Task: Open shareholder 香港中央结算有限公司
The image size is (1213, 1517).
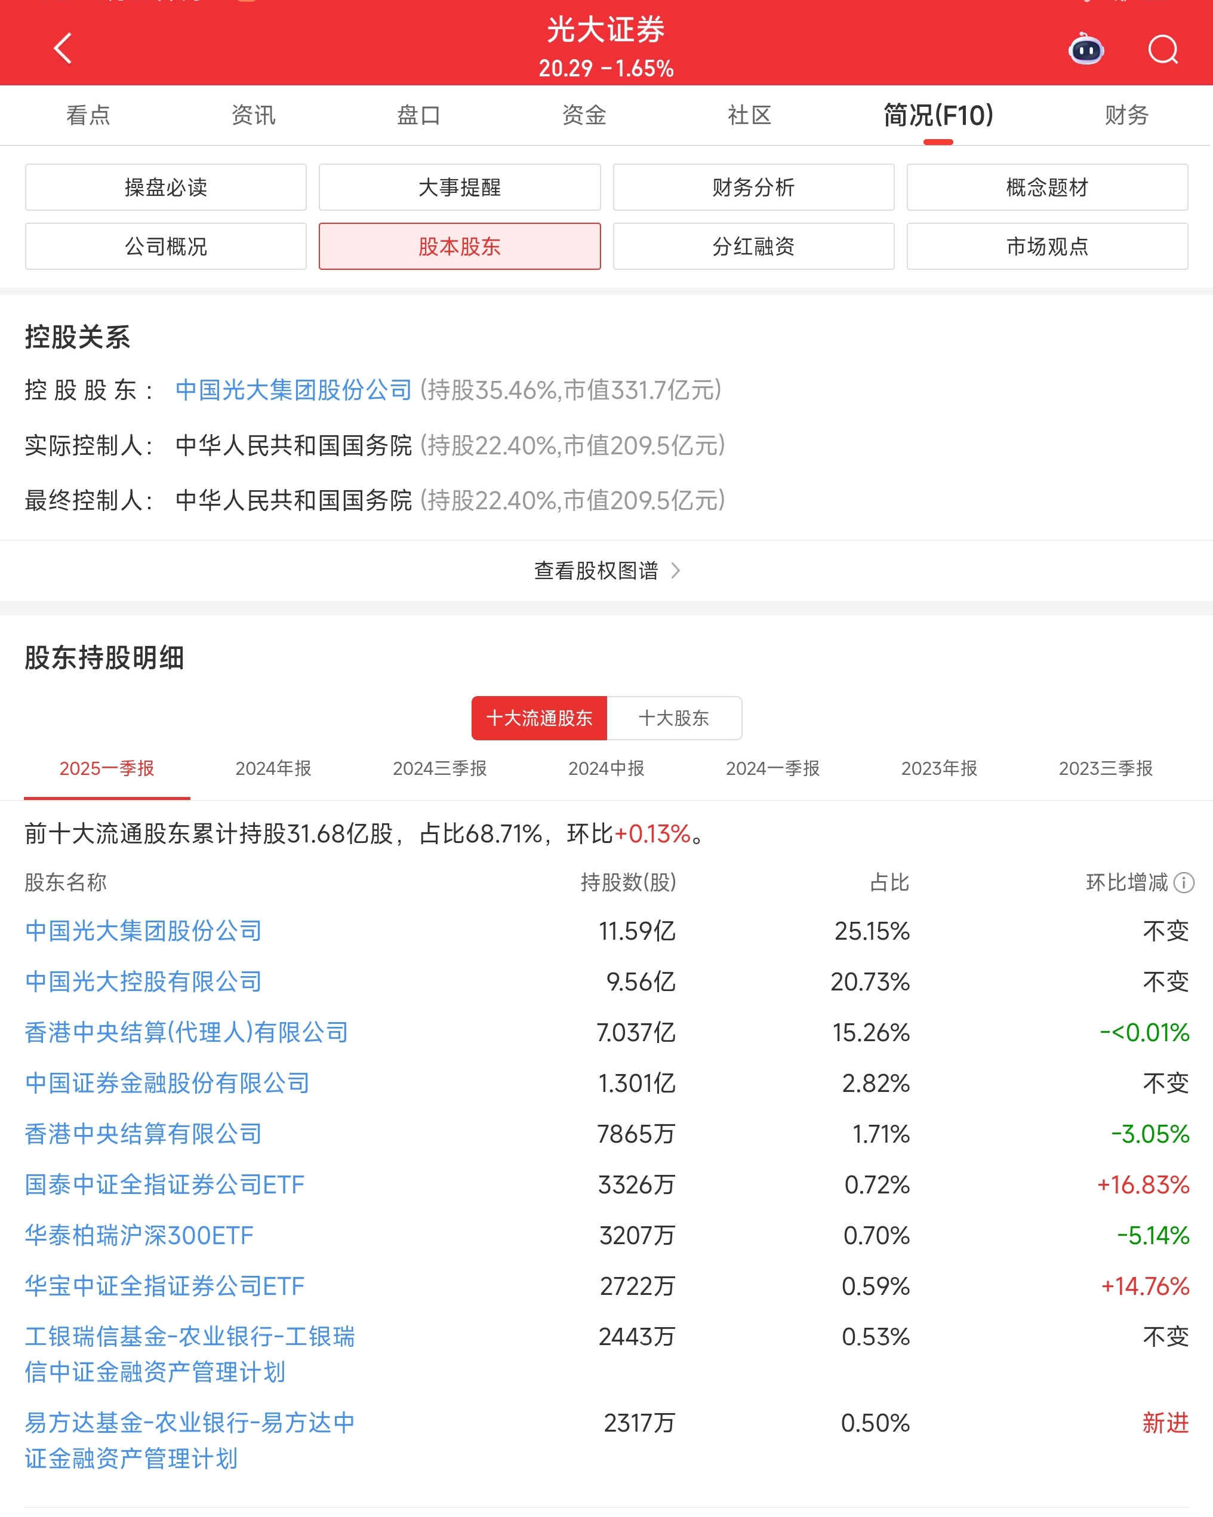Action: (x=143, y=1134)
